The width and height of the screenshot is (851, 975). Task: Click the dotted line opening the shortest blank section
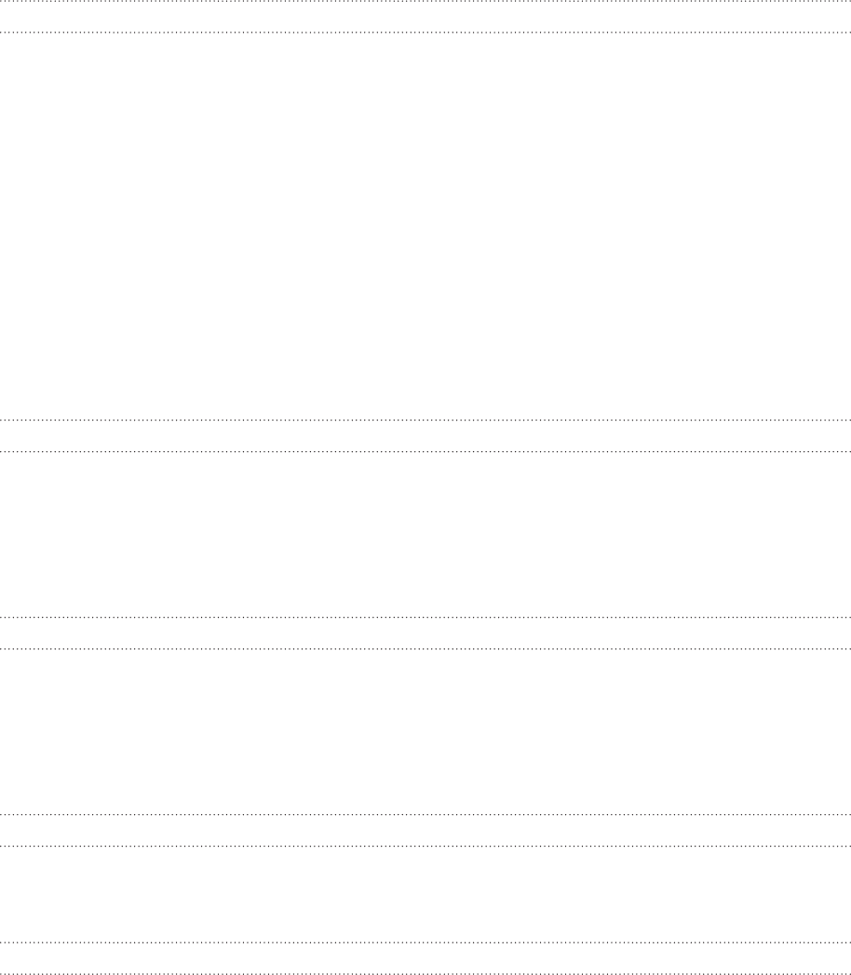click(425, 846)
